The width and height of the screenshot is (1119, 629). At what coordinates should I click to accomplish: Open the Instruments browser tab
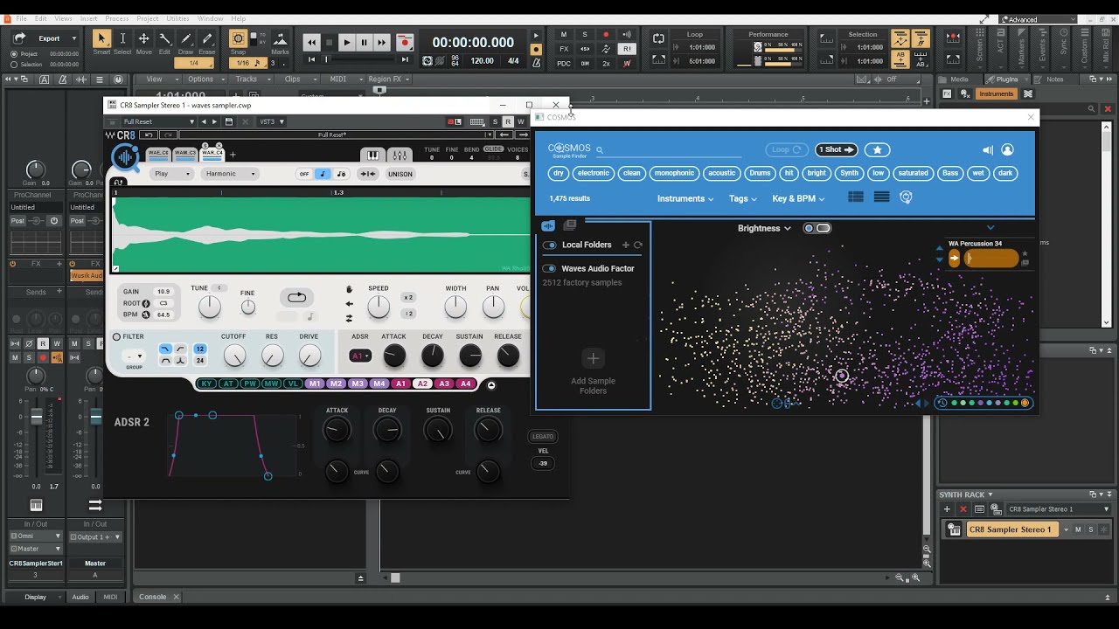pos(996,93)
